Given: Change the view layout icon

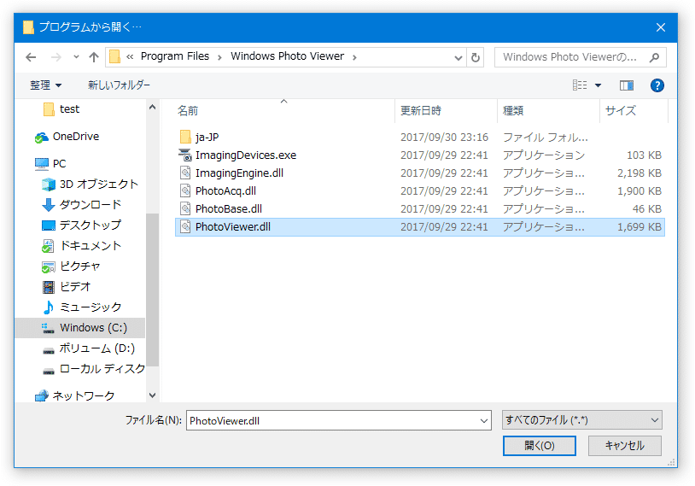Looking at the screenshot, I should coord(580,85).
